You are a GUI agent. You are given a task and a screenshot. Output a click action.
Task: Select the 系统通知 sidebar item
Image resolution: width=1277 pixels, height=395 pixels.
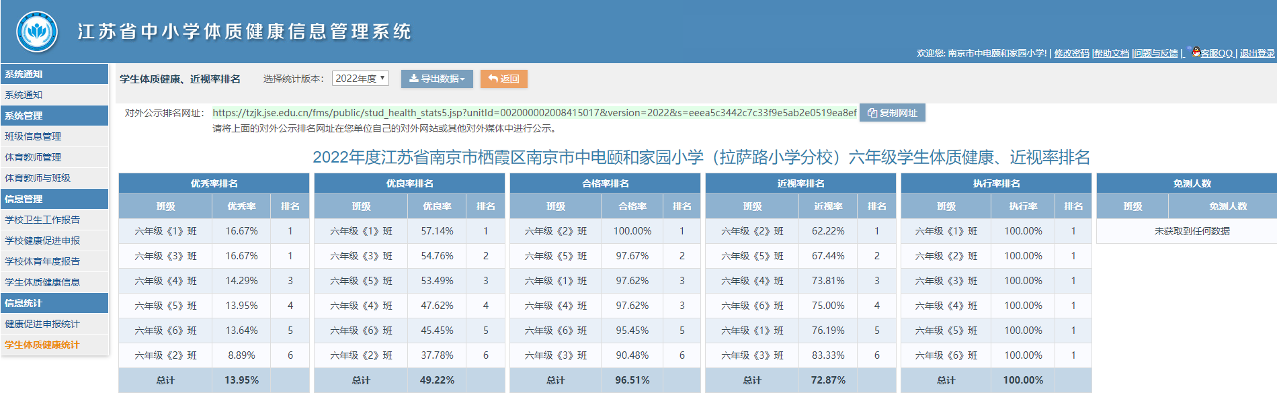click(54, 95)
